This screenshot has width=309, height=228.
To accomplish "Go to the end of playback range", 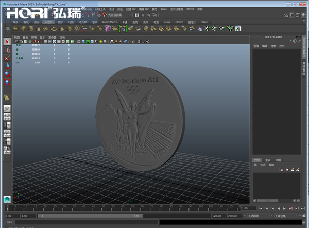I will point(303,208).
